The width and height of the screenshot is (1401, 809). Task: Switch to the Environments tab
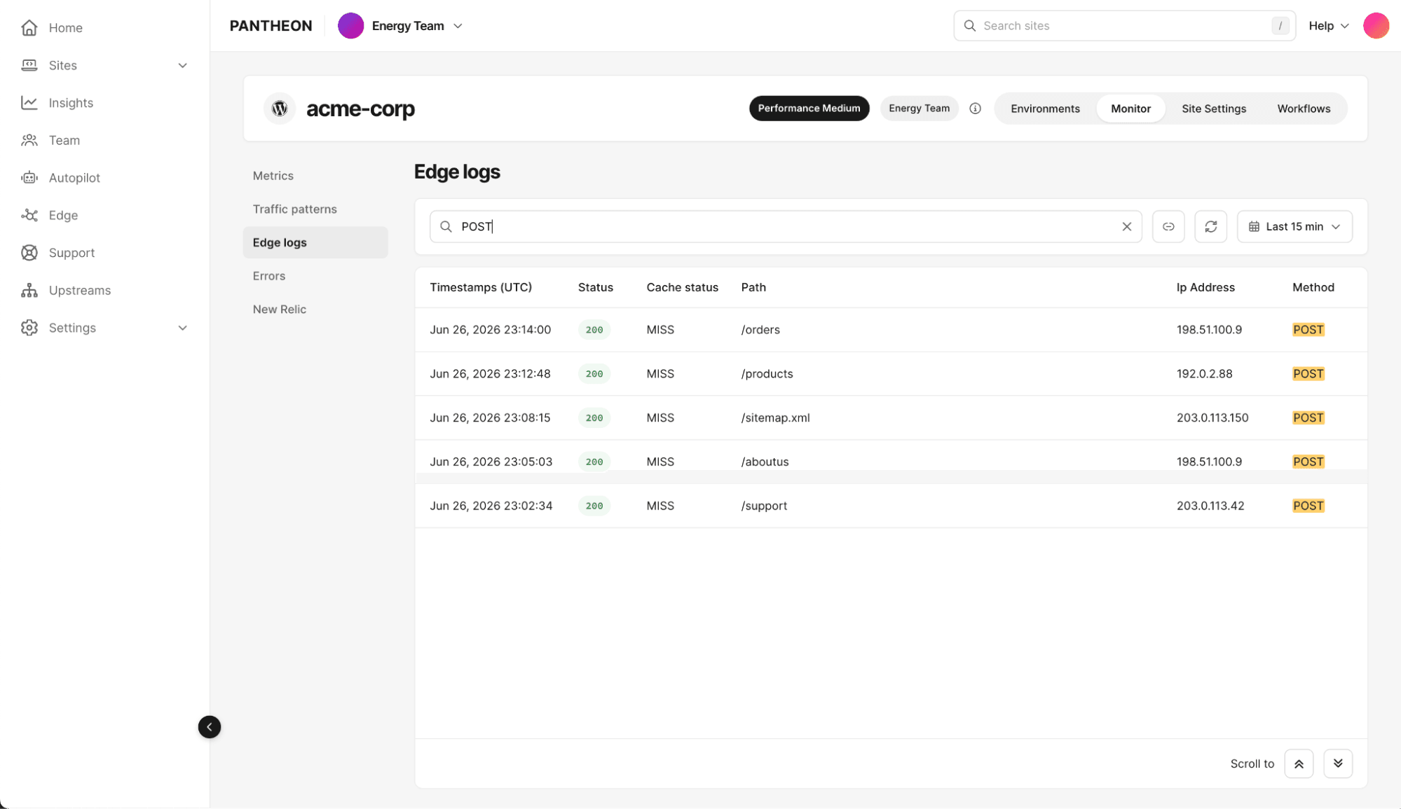point(1045,108)
